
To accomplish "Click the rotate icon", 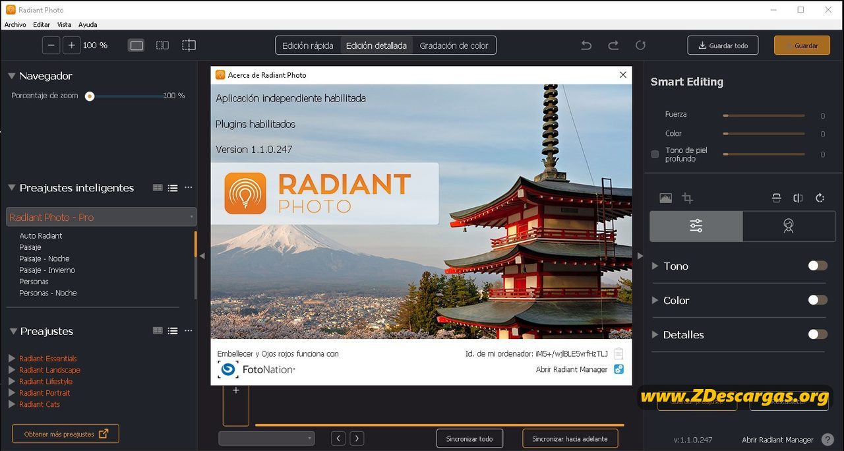I will (x=820, y=198).
